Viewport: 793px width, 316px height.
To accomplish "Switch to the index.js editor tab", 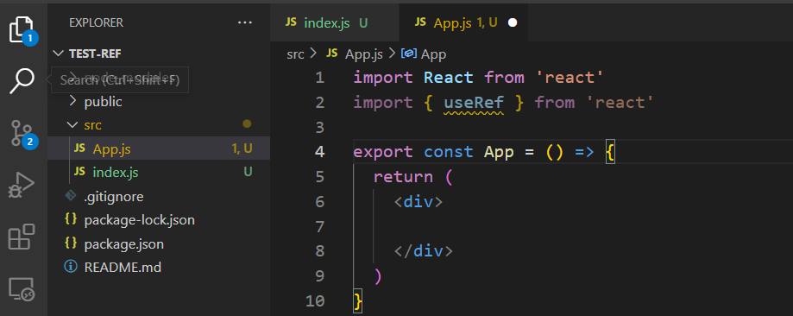I will [334, 22].
